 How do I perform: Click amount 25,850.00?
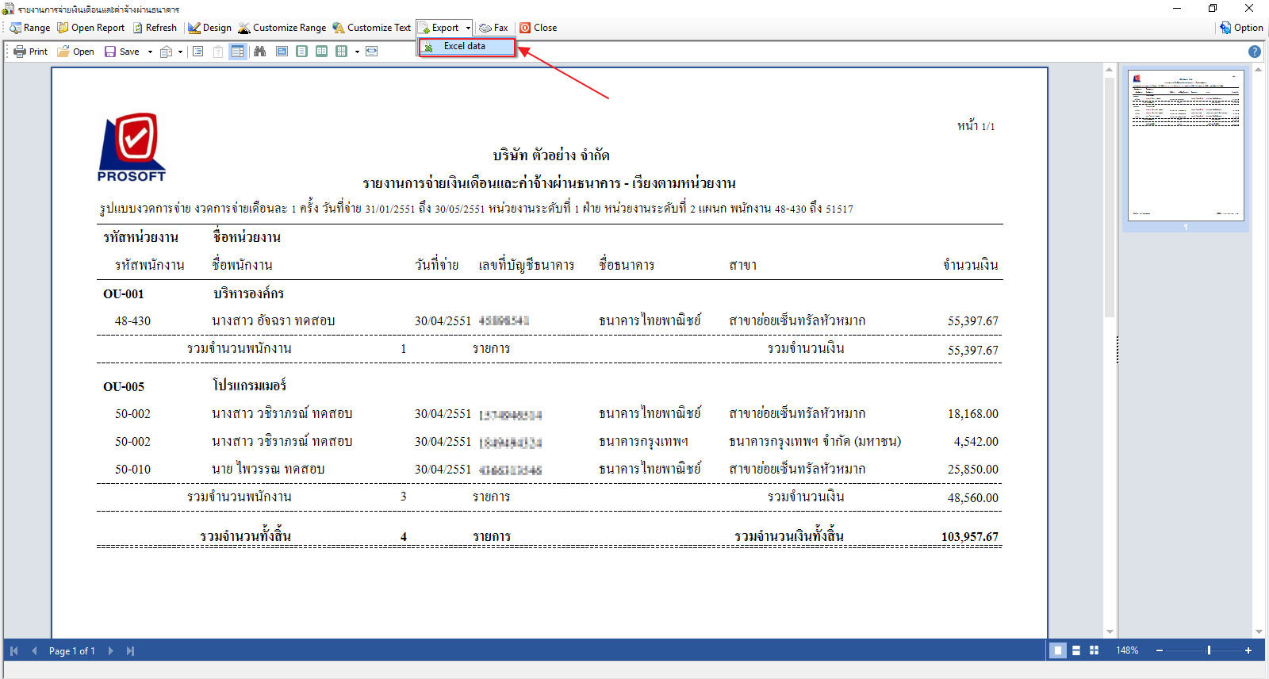point(973,470)
